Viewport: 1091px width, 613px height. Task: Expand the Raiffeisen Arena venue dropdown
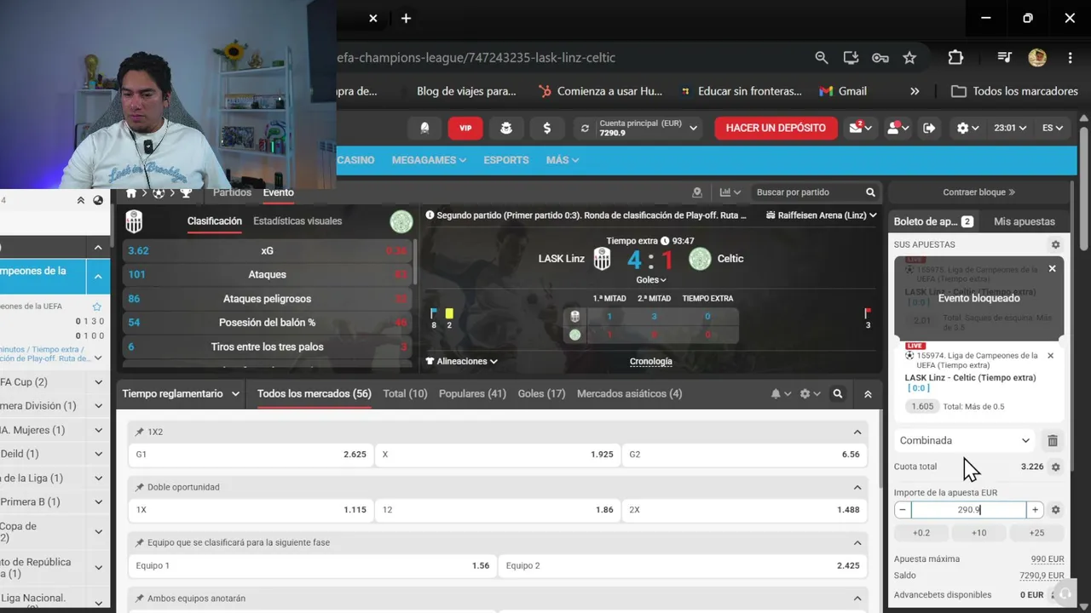tap(822, 215)
